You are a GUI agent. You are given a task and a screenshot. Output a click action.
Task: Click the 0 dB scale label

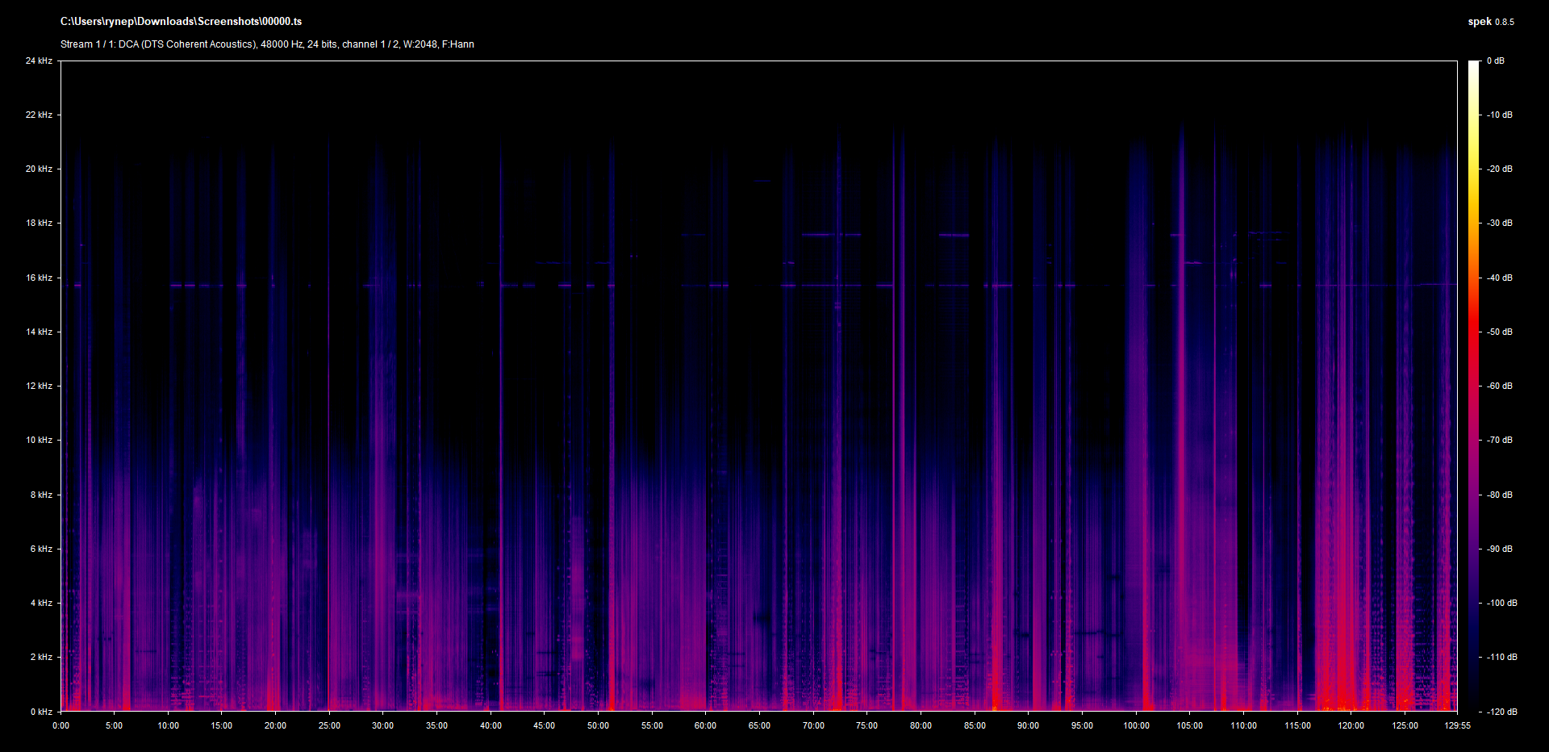tap(1496, 61)
